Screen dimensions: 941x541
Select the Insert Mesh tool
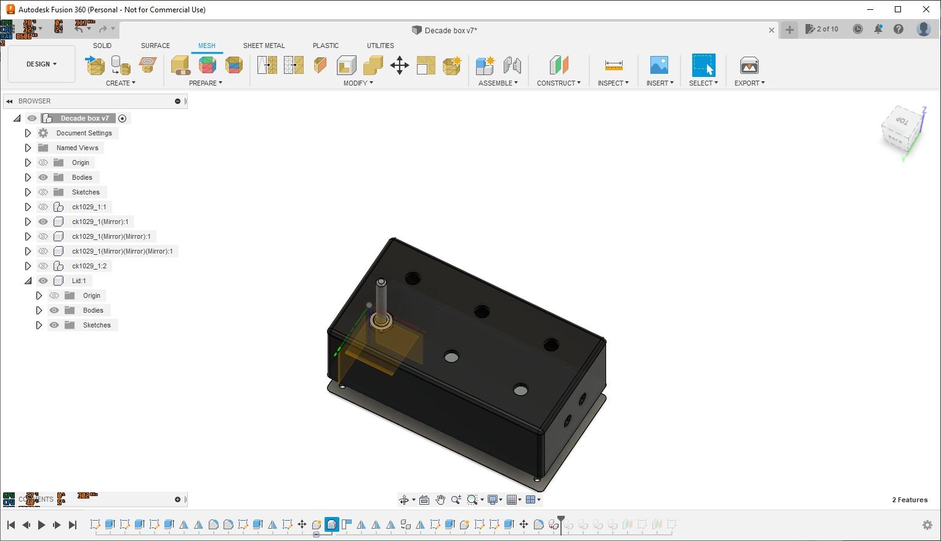pyautogui.click(x=95, y=65)
